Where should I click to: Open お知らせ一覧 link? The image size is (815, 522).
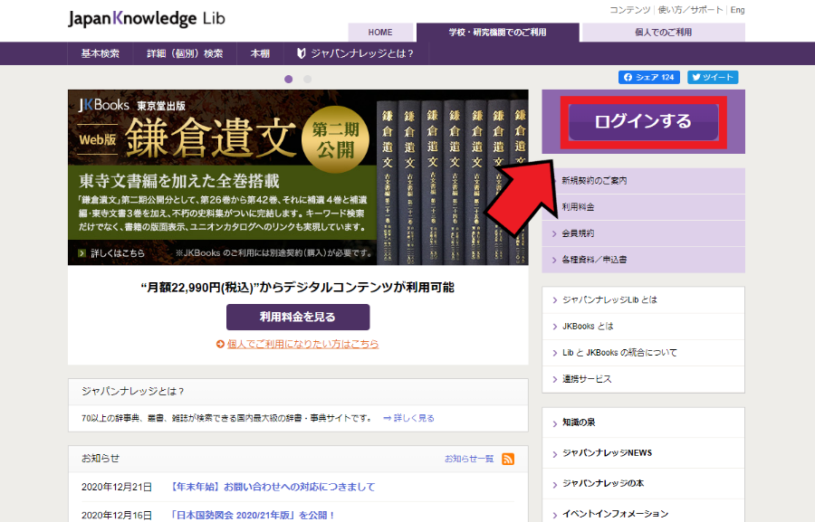click(x=469, y=460)
